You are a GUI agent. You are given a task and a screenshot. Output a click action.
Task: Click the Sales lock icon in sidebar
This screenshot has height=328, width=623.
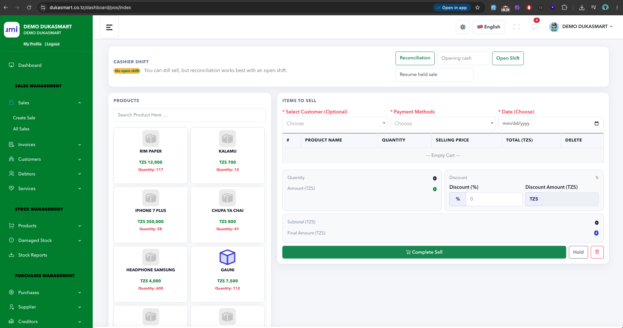point(11,102)
